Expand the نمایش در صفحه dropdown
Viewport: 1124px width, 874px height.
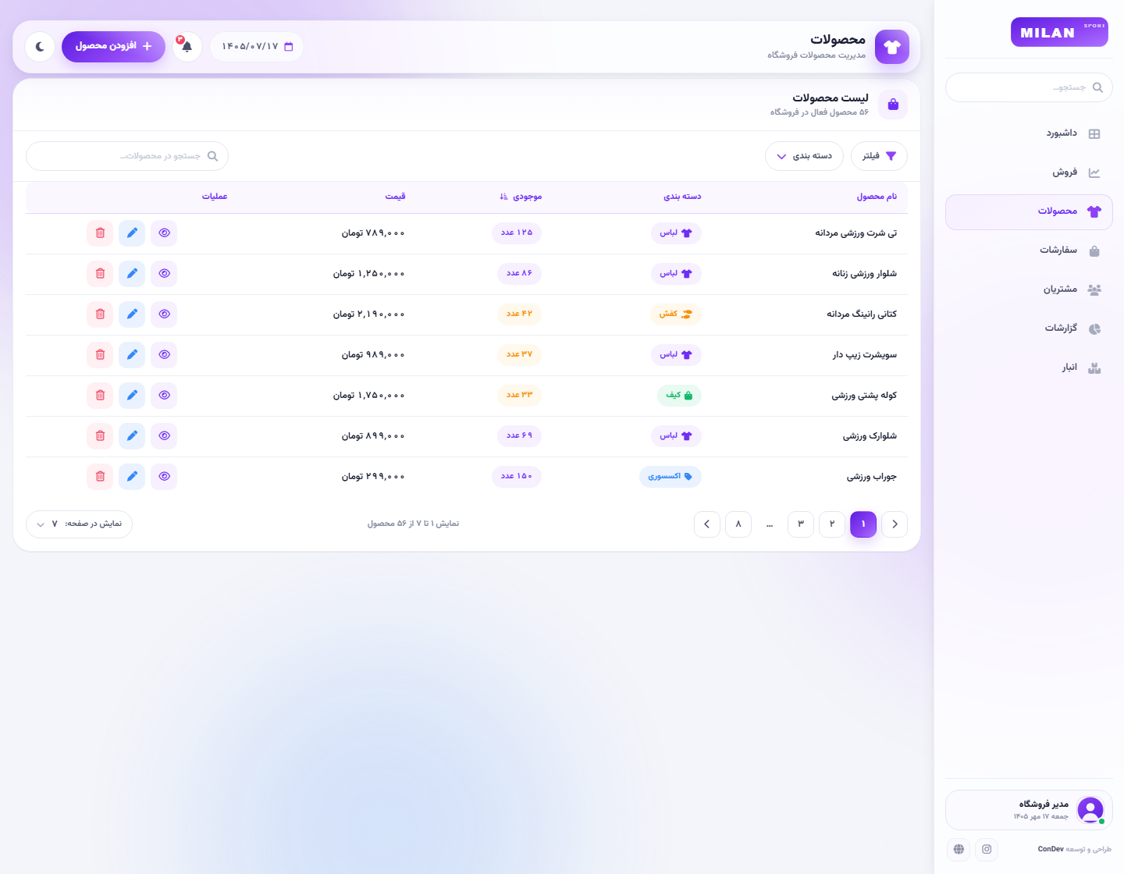(79, 524)
